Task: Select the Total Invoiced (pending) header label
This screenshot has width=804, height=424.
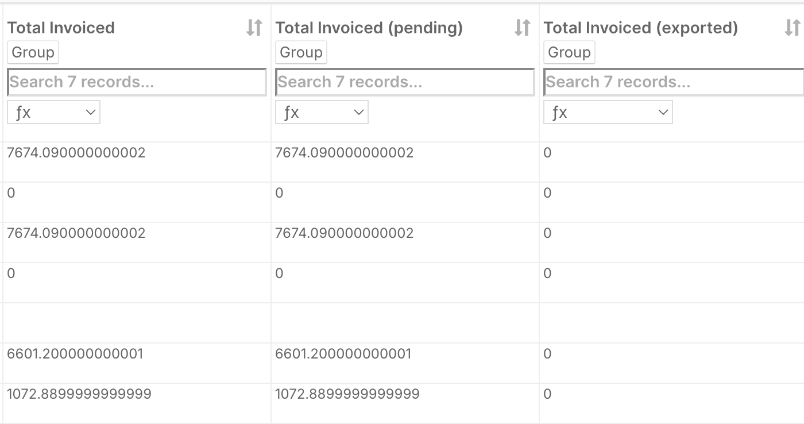Action: coord(369,28)
